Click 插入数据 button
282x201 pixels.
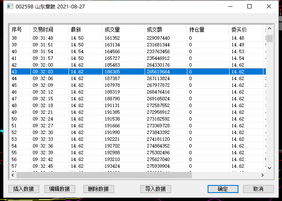pos(24,189)
